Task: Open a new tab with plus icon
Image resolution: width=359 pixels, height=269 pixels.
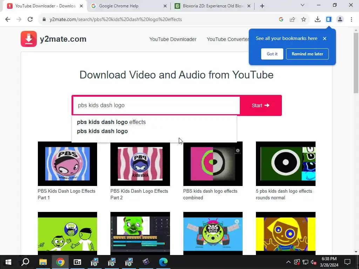Action: (x=262, y=6)
